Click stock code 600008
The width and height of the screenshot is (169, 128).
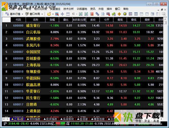(x=18, y=59)
